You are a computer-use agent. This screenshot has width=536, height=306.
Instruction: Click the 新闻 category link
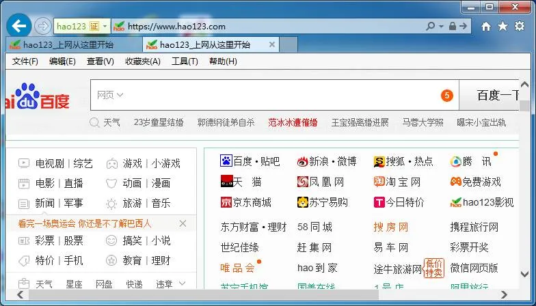(x=45, y=204)
